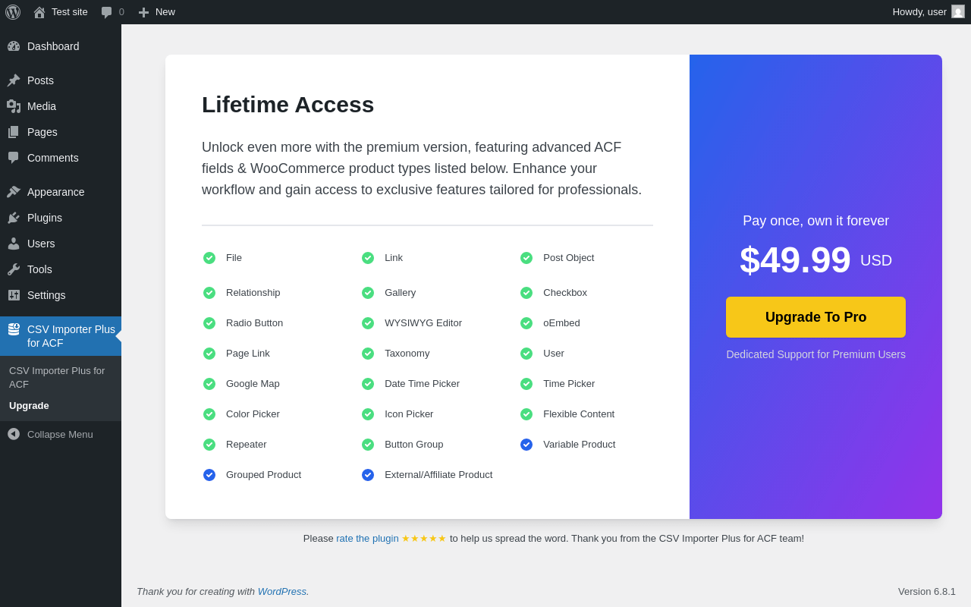Click the Taxonomy feature text
This screenshot has width=971, height=607.
point(407,354)
